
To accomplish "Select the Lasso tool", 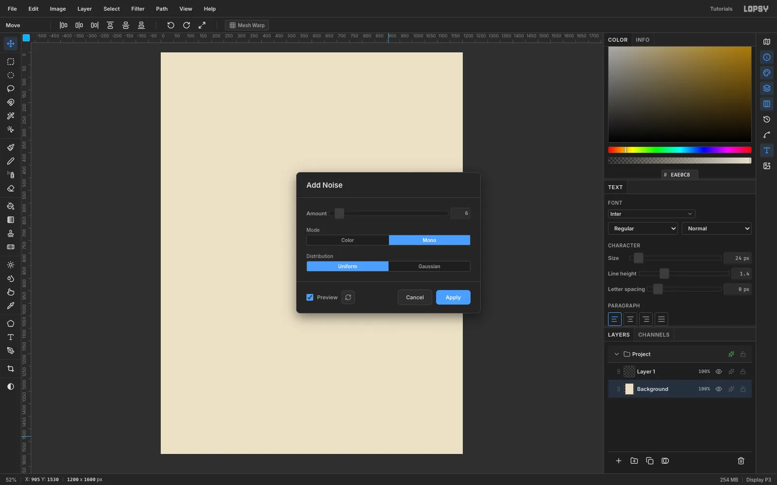I will 10,89.
